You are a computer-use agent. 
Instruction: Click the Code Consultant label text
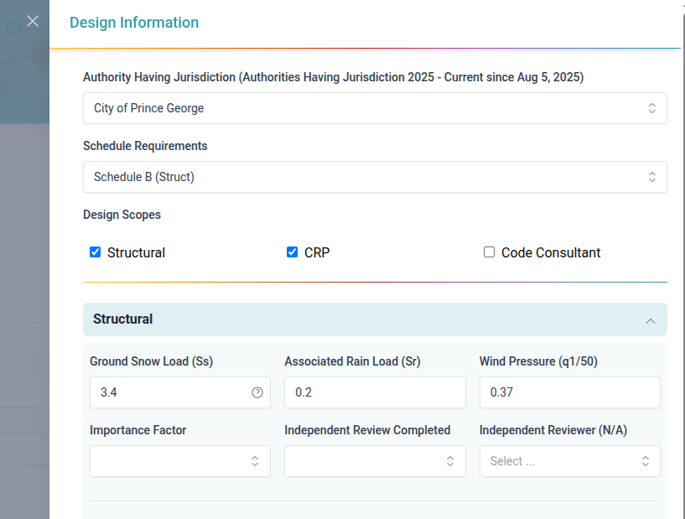(551, 253)
